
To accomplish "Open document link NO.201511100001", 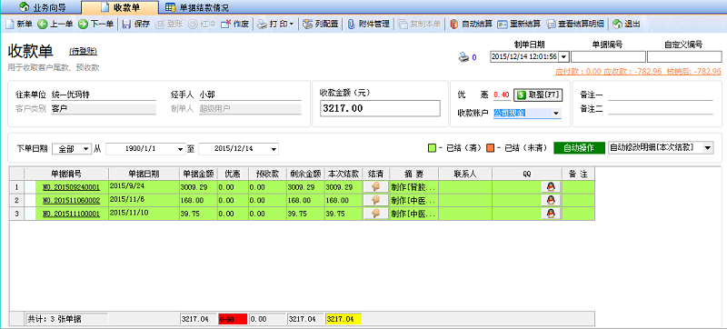I will coord(71,214).
